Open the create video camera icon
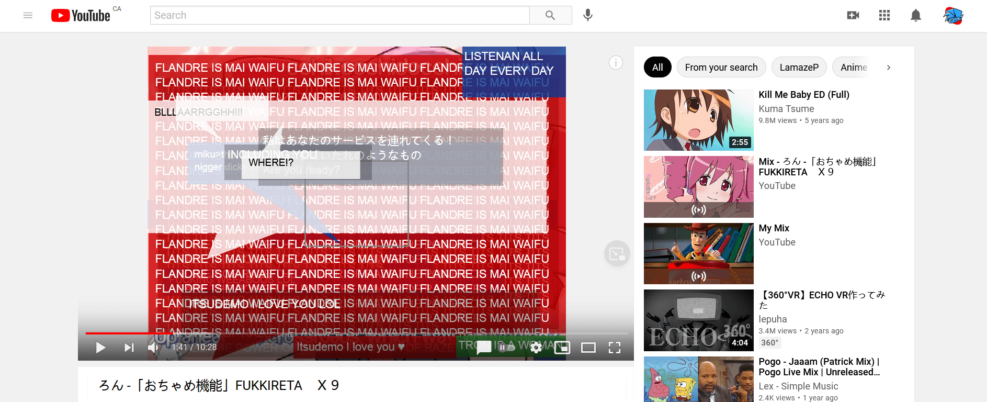987x402 pixels. click(x=853, y=15)
